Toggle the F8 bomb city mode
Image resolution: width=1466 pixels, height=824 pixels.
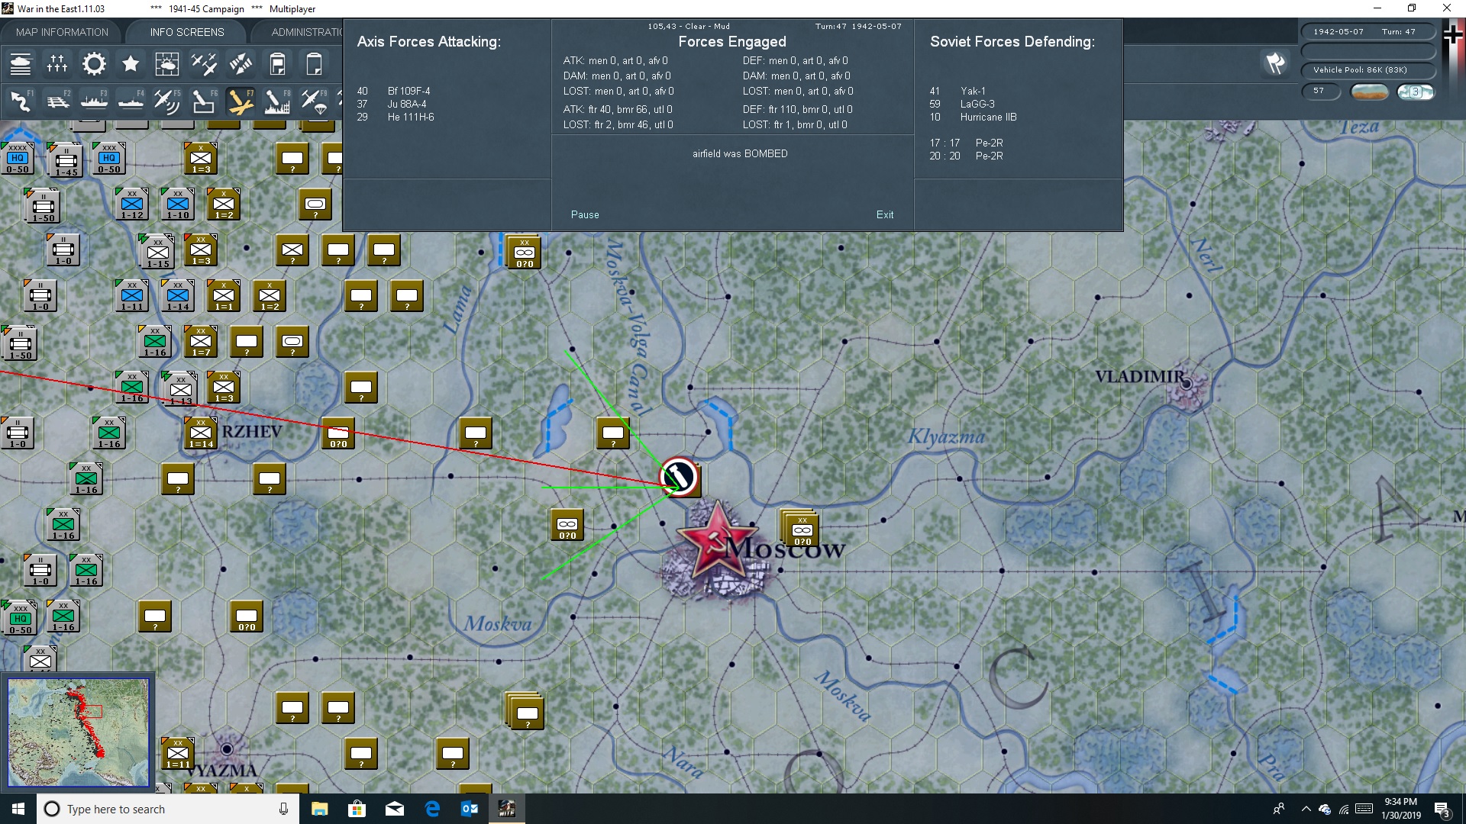tap(276, 101)
